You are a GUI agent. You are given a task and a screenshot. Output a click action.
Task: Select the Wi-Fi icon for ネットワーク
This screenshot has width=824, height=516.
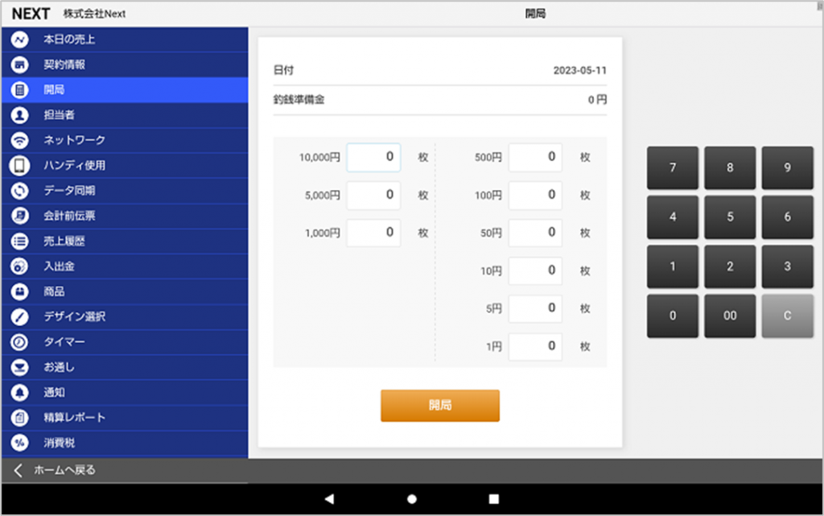click(20, 140)
